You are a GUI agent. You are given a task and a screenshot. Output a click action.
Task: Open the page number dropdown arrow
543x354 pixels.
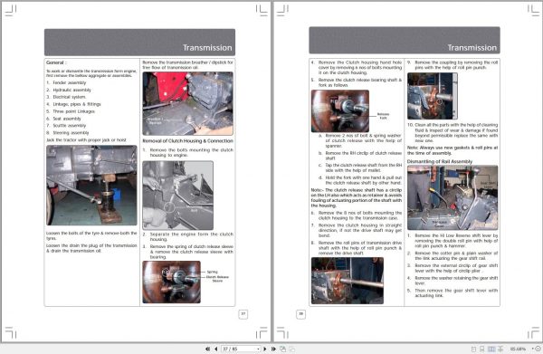click(x=258, y=349)
